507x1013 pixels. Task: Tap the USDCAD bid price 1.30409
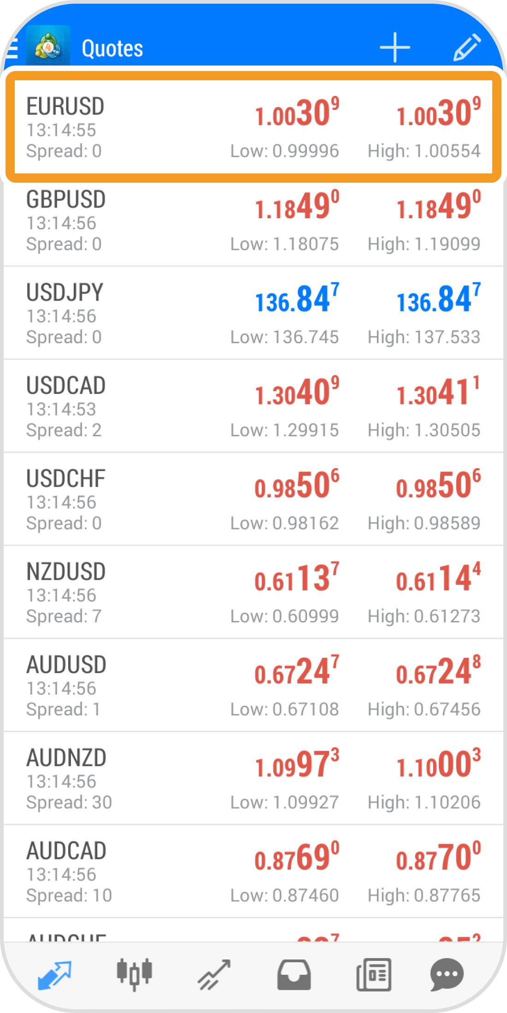point(297,391)
